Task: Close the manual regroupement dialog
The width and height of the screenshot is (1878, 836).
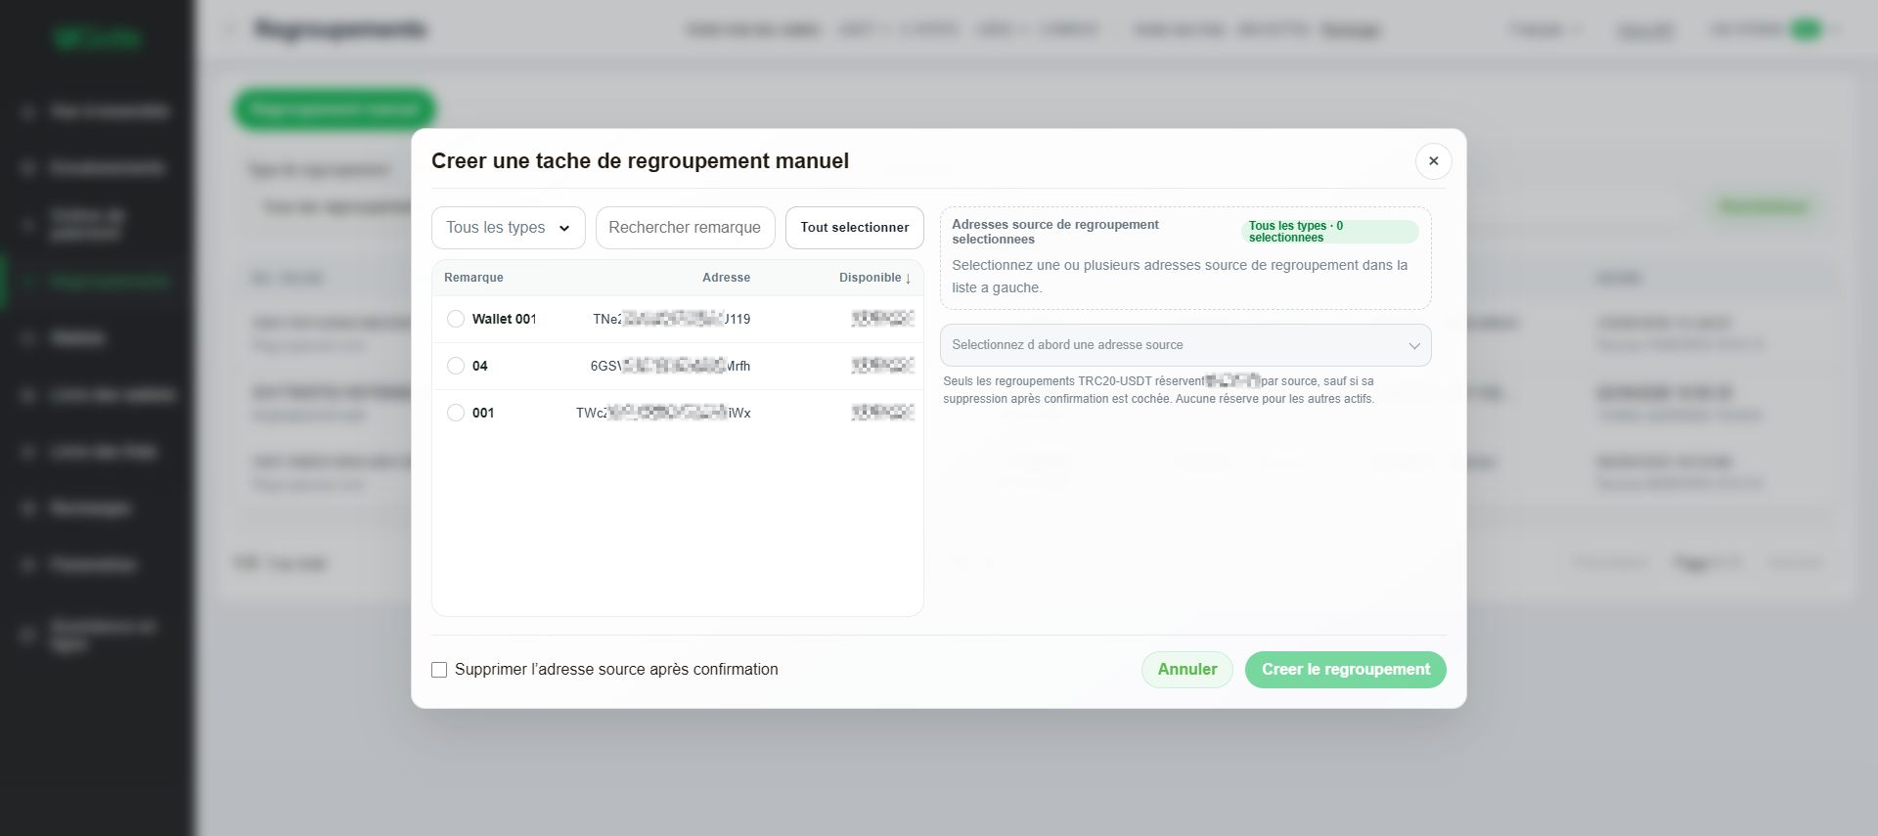Action: click(x=1433, y=161)
